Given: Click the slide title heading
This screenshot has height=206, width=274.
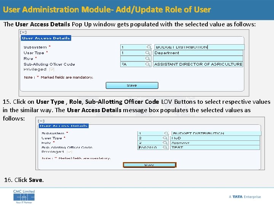Looking at the screenshot, I should (107, 10).
